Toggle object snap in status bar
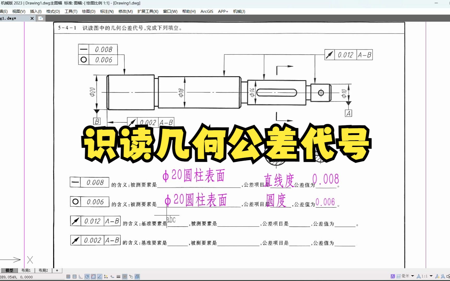450x281 pixels. point(93,277)
